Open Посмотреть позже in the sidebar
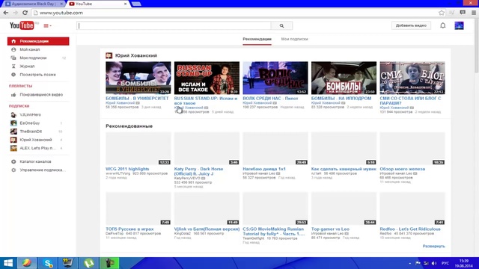Image resolution: width=479 pixels, height=269 pixels. [x=38, y=75]
